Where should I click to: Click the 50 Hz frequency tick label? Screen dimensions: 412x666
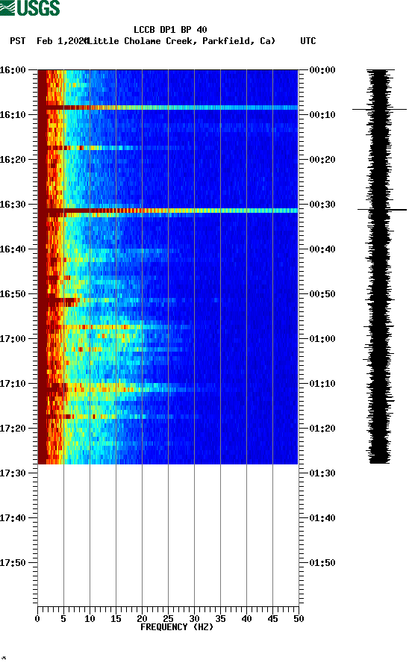click(299, 619)
